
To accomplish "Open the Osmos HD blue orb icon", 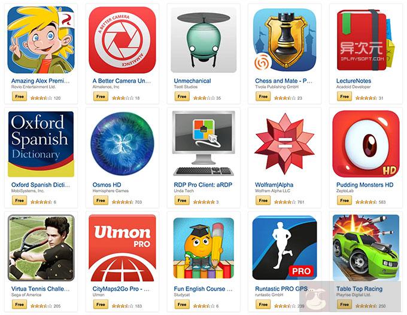I will tap(122, 144).
